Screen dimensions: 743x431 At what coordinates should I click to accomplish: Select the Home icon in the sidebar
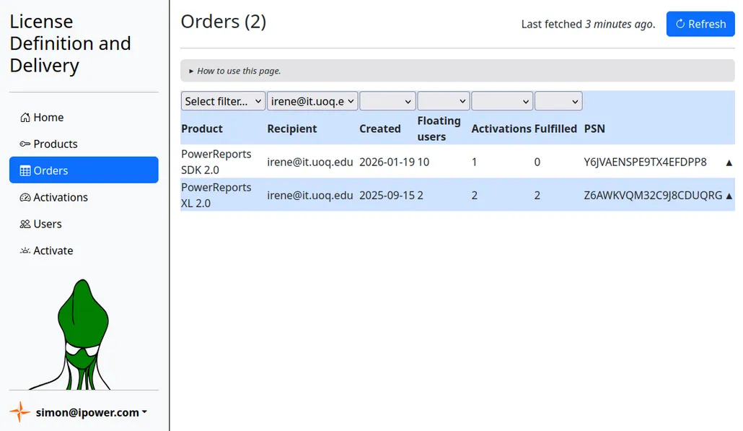[24, 117]
